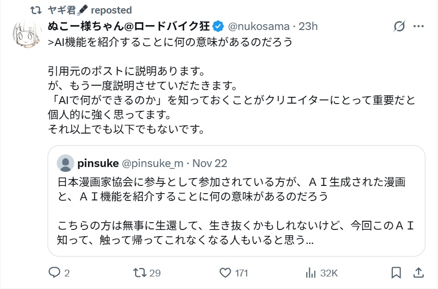Click the @pinsuke_m handle
The width and height of the screenshot is (438, 289).
pos(151,163)
